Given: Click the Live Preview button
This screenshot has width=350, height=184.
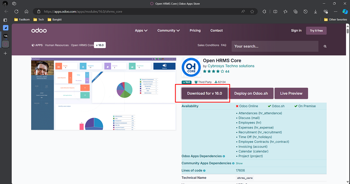Looking at the screenshot, I should (x=291, y=94).
